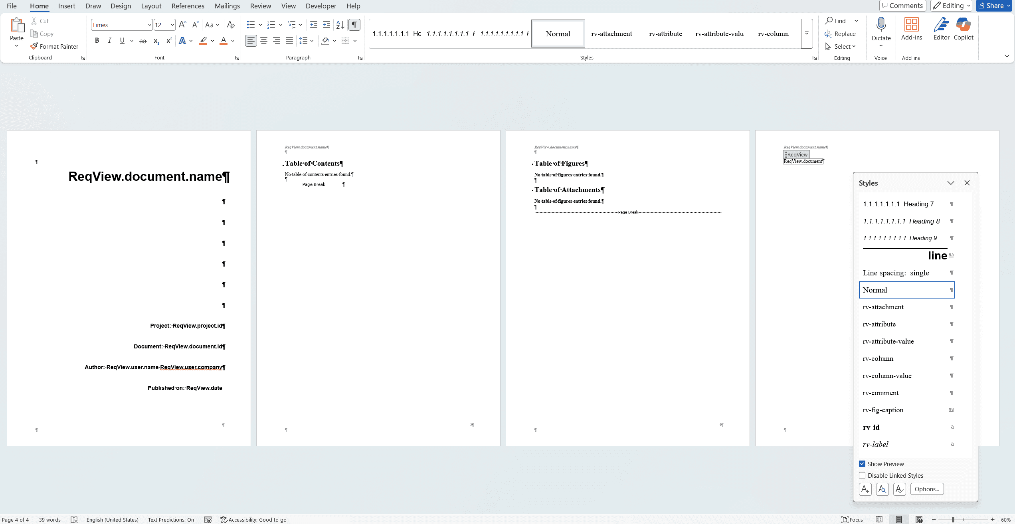This screenshot has width=1015, height=524.
Task: Expand the Styles gallery more button
Action: [x=807, y=34]
